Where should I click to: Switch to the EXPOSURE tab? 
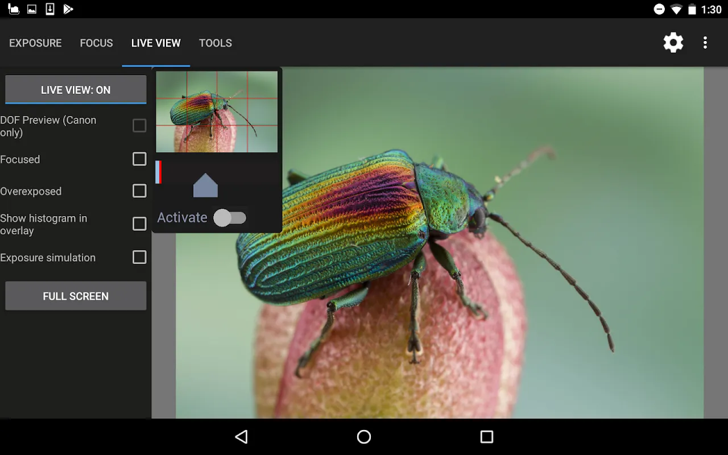coord(35,43)
